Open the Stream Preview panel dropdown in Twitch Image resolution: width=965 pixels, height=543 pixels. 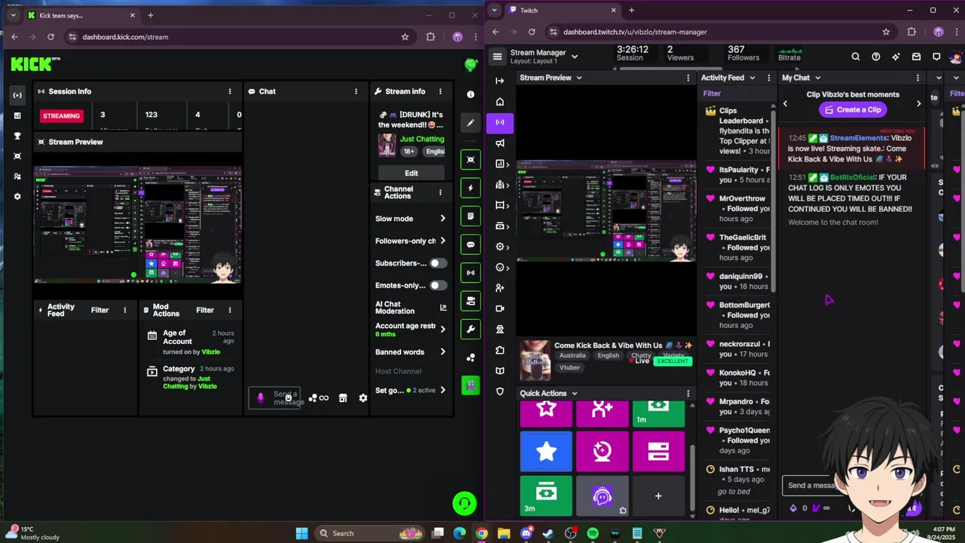[x=579, y=78]
